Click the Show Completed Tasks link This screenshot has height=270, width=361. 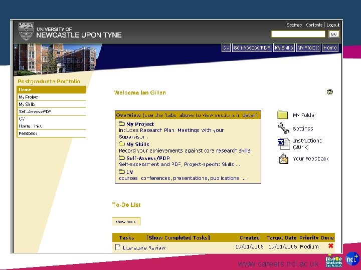[x=178, y=237]
